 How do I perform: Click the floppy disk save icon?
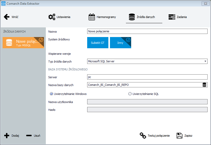click(x=179, y=136)
